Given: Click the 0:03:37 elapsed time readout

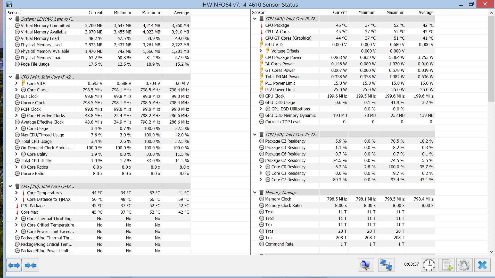Looking at the screenshot, I should point(411,264).
